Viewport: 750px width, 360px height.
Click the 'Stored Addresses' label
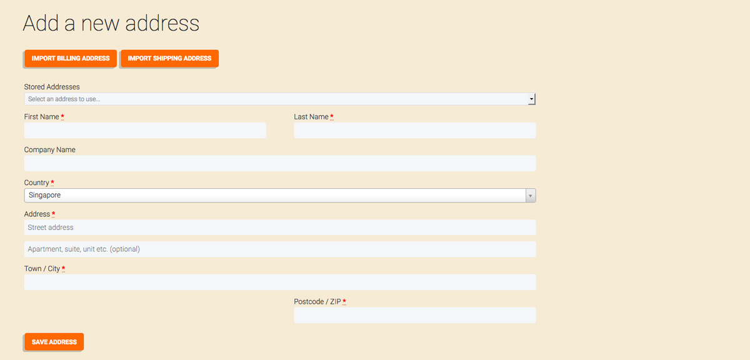[x=52, y=87]
